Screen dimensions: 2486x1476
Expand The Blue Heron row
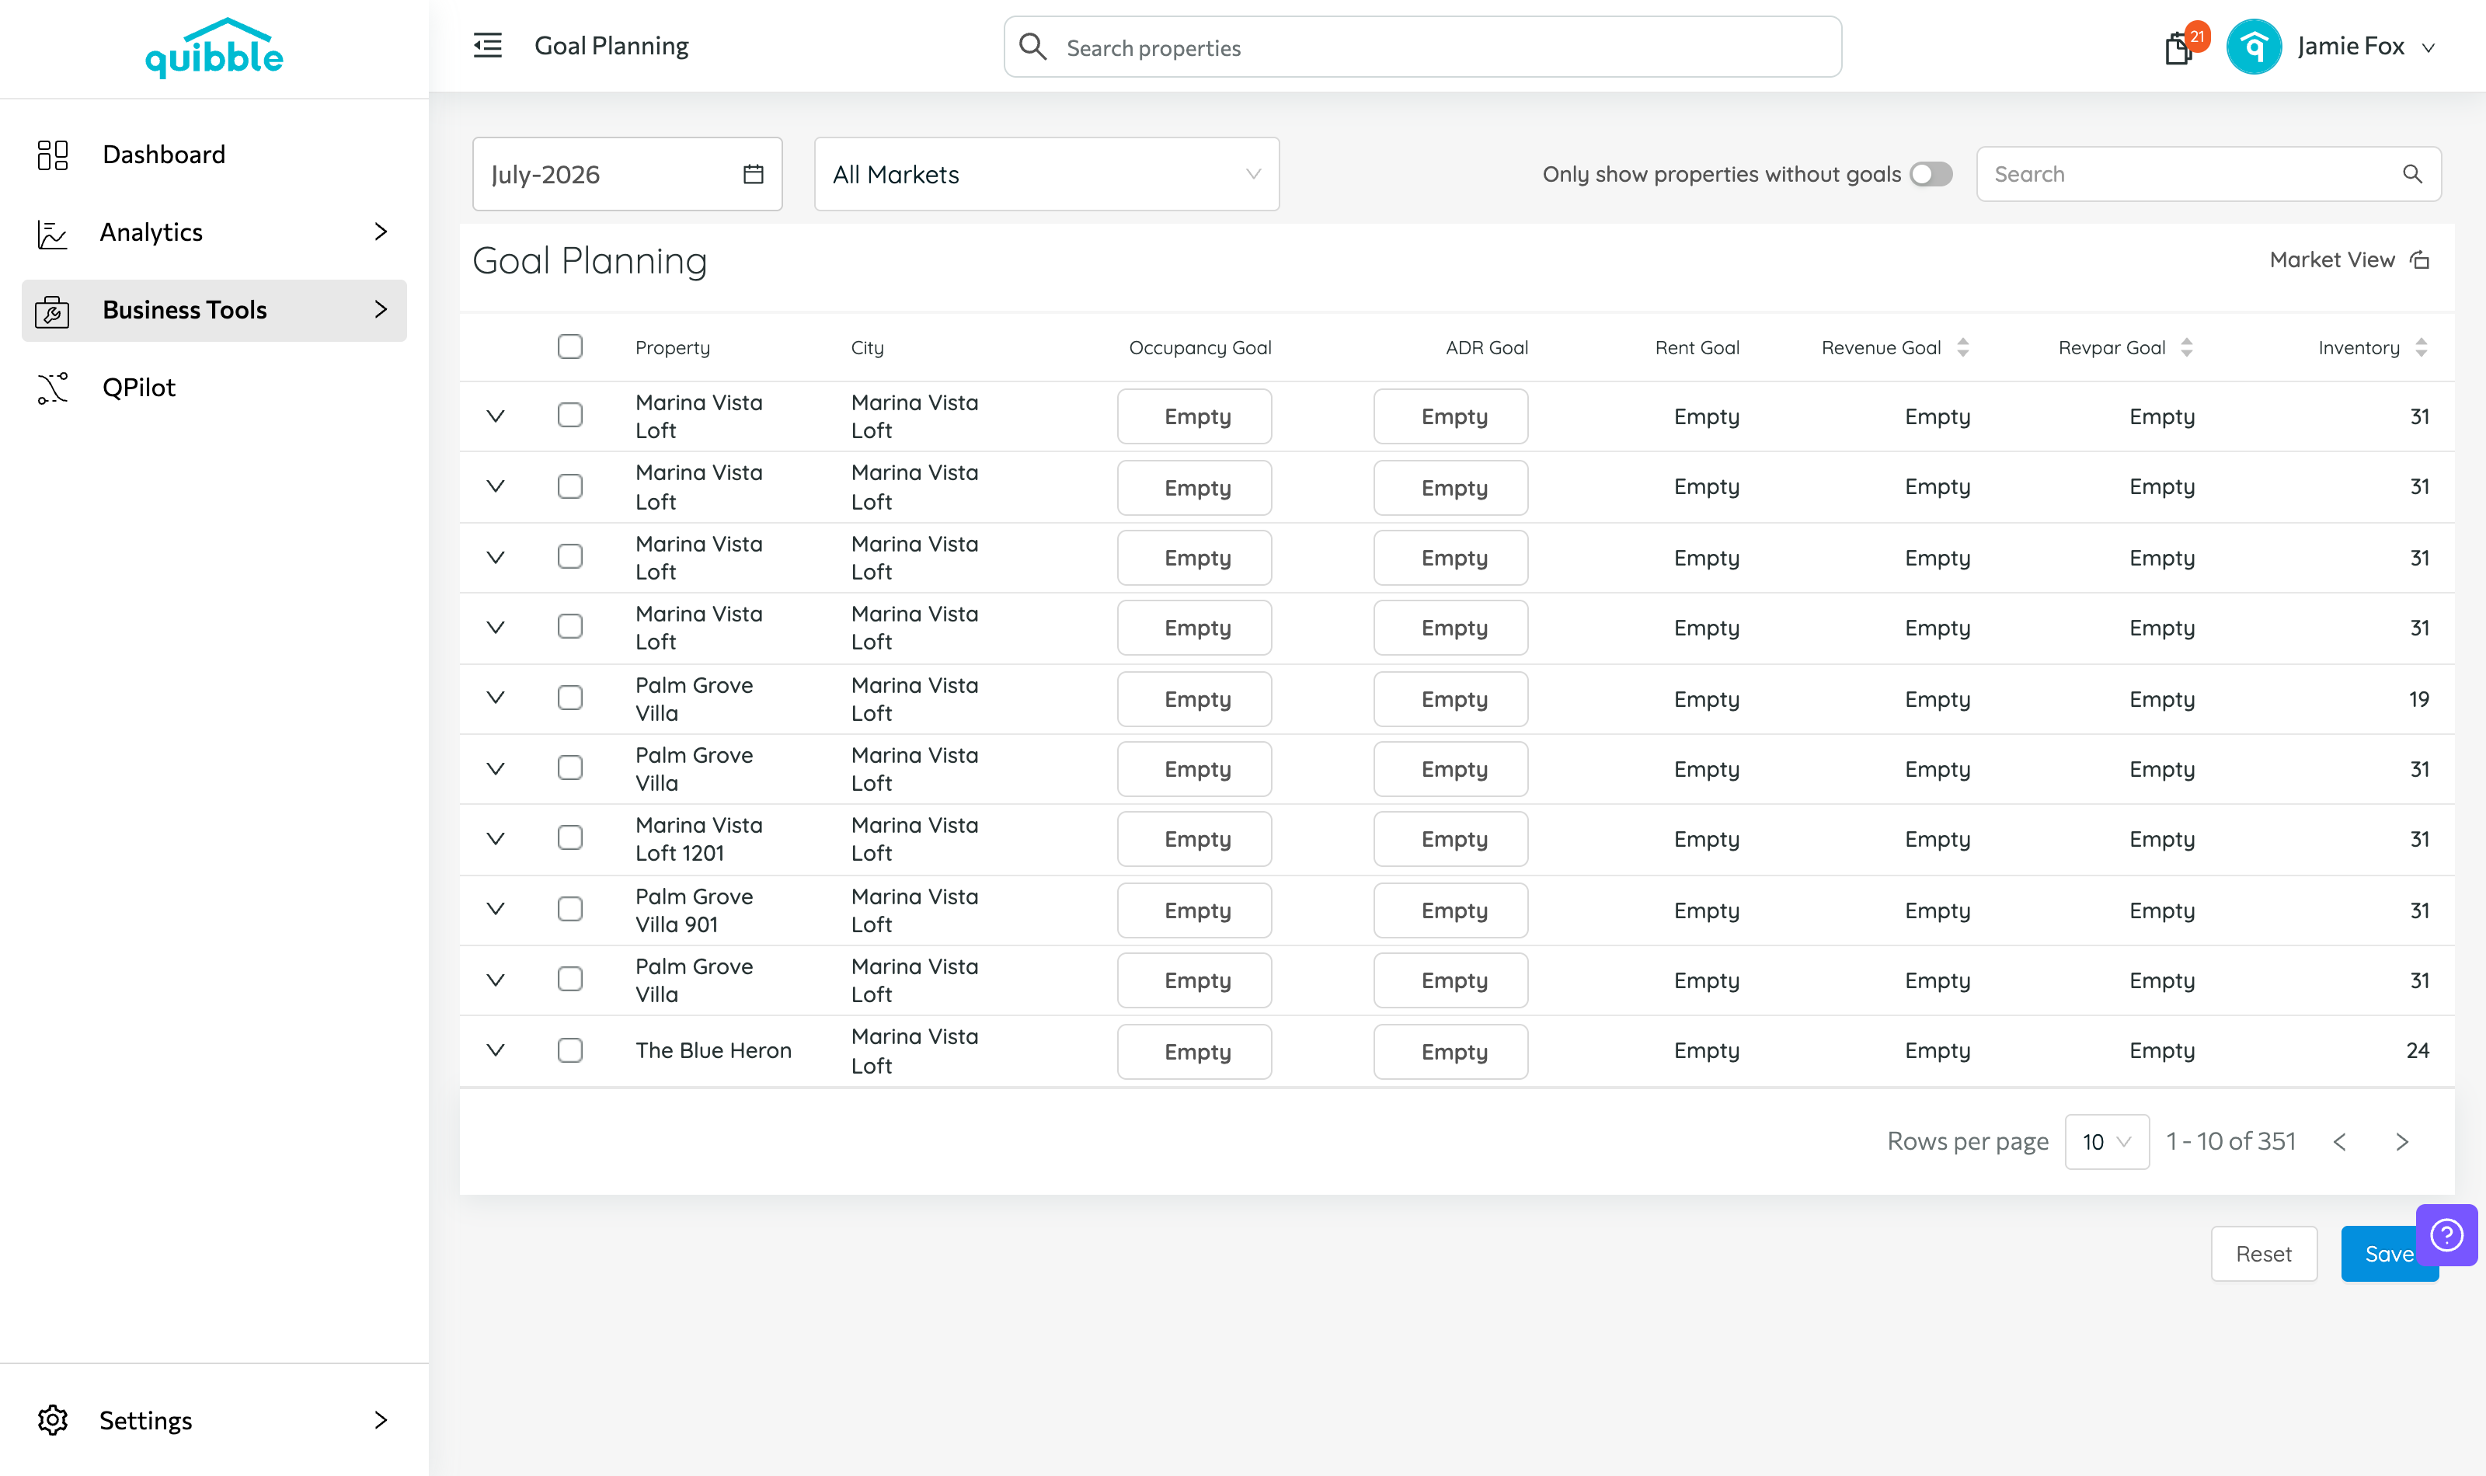tap(495, 1050)
